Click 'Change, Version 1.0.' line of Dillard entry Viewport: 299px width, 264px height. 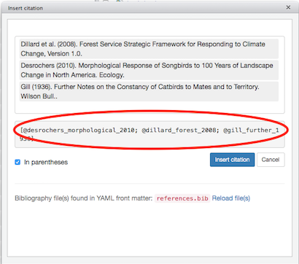coord(52,54)
